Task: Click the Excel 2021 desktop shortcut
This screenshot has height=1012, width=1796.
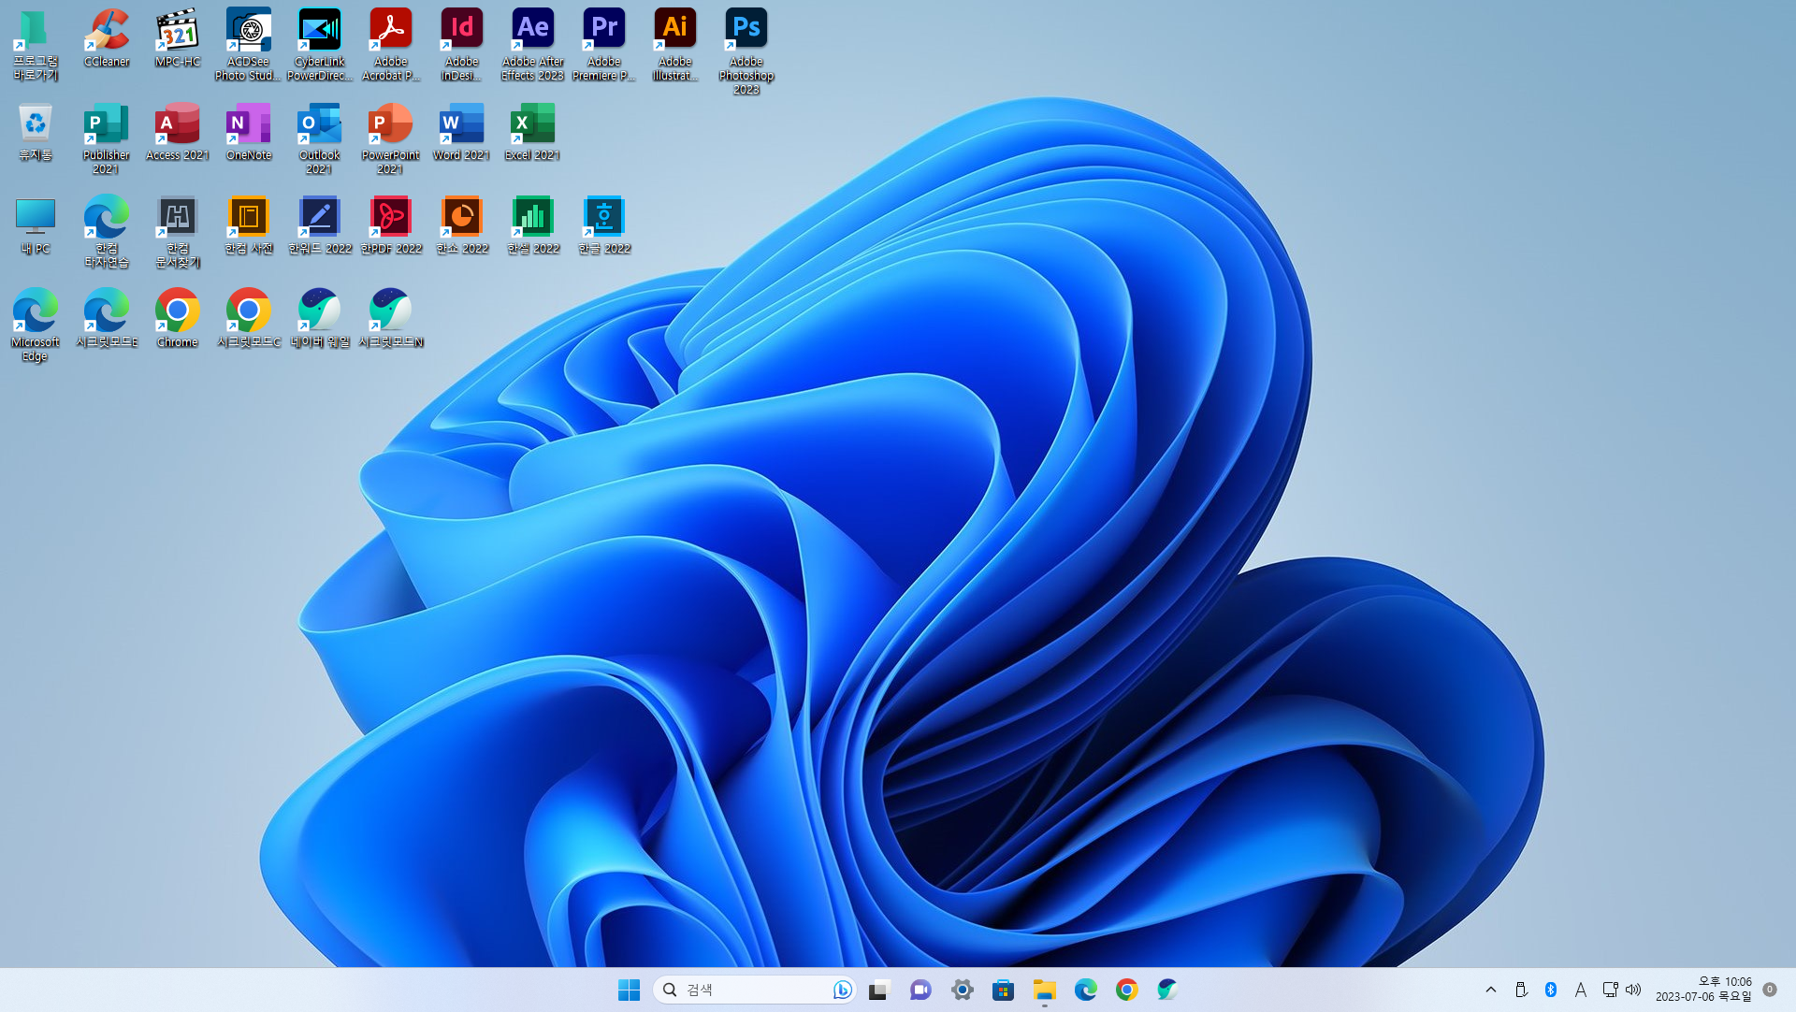Action: [x=532, y=124]
